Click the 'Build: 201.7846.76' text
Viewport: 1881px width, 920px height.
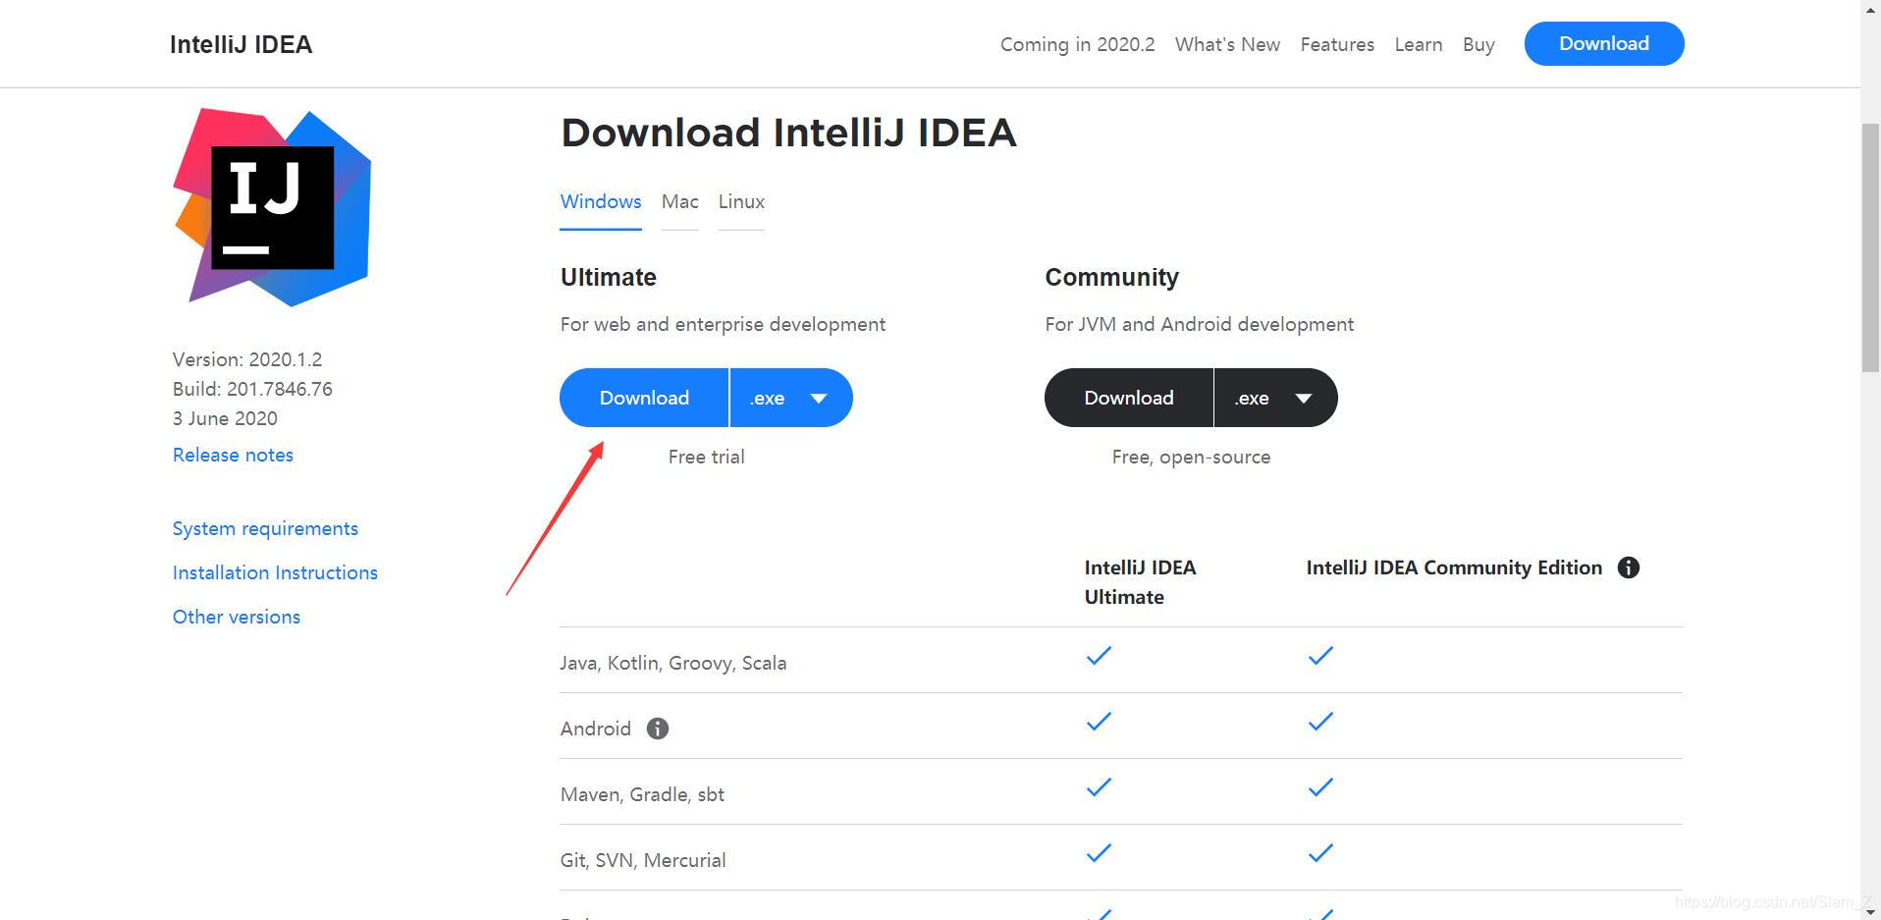click(252, 389)
